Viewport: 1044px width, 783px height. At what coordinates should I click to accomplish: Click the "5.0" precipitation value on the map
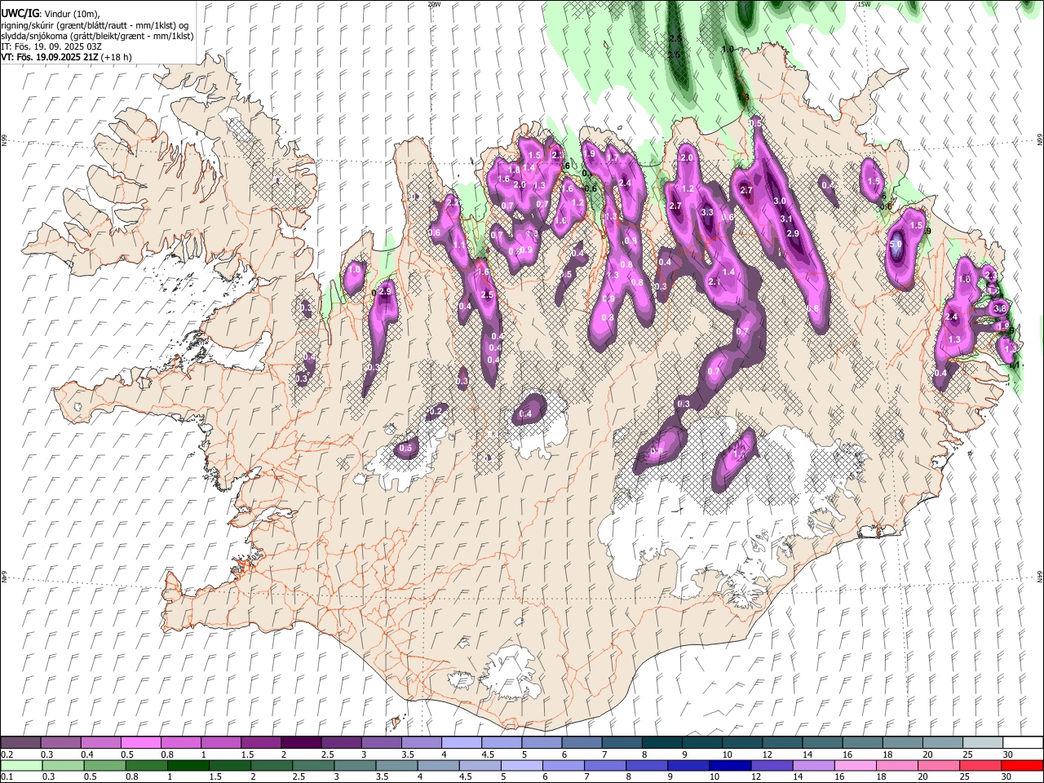pyautogui.click(x=896, y=244)
